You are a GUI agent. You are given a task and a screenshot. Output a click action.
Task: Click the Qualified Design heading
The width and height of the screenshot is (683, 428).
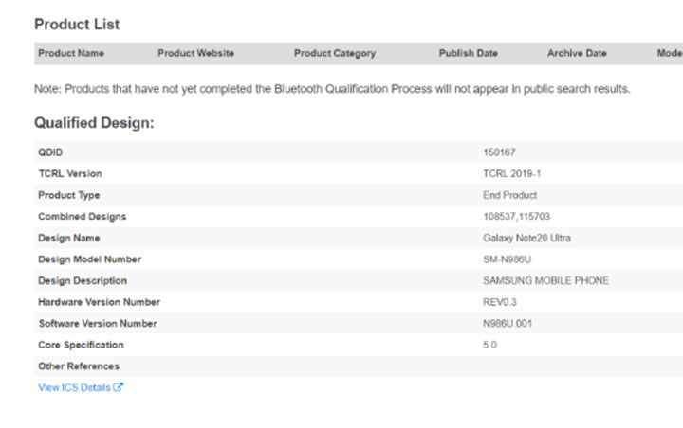pyautogui.click(x=94, y=123)
